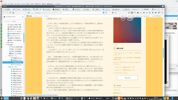Collapse the グループB bookmarks folder
178x100 pixels.
(8, 67)
